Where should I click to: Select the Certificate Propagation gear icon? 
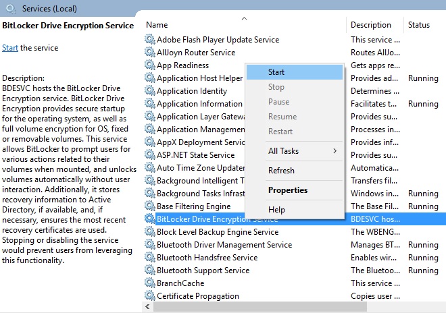[x=149, y=296]
